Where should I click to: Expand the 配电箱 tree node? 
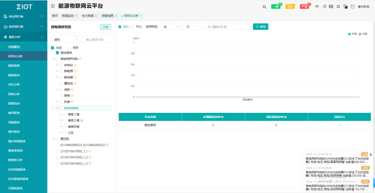pyautogui.click(x=57, y=77)
